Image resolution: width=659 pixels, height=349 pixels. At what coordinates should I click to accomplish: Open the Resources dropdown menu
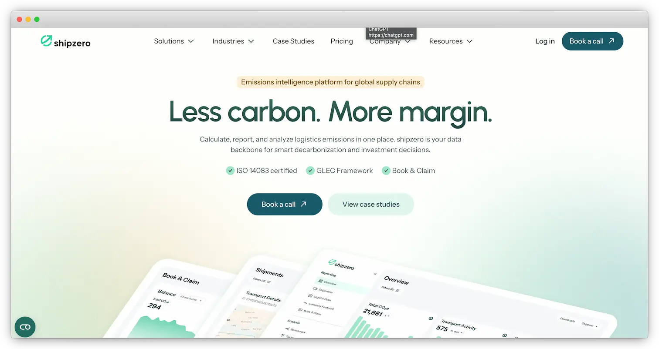pos(451,41)
